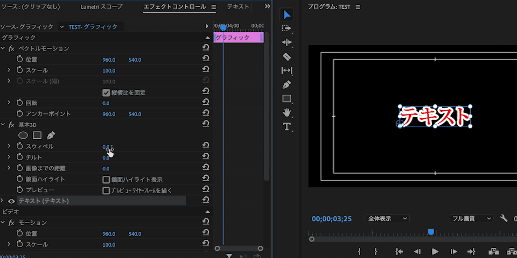
Task: Toggle 縦横比を固定 checkbox
Action: tap(106, 92)
